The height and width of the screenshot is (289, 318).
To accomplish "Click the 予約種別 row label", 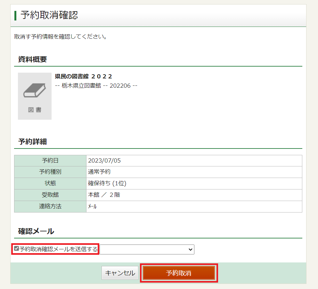I will tap(50, 172).
